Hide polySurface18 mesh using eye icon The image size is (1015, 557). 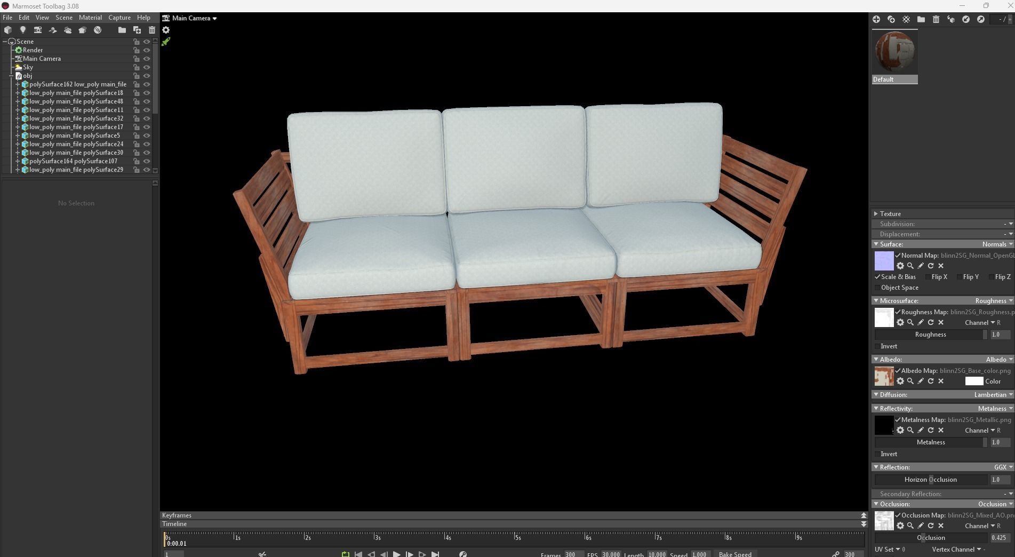tap(147, 93)
